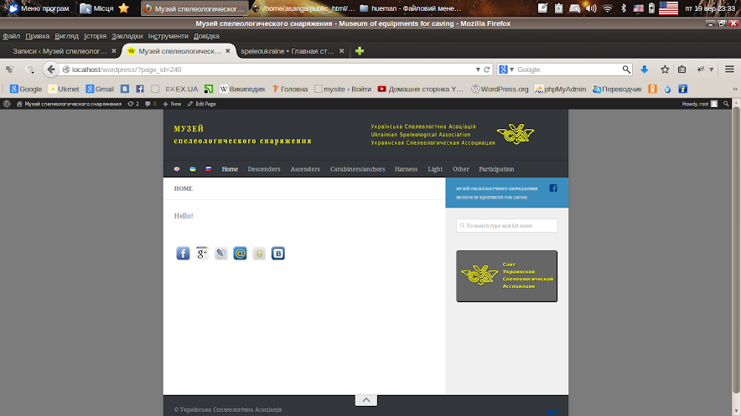Open the Вигляд menu
Viewport: 741px width, 416px height.
66,36
